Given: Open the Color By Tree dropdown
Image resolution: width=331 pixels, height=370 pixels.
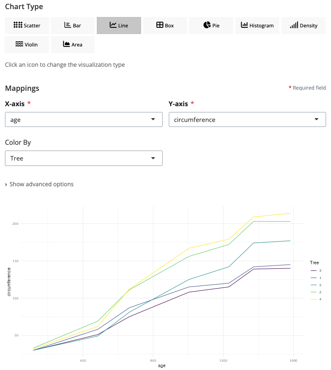Looking at the screenshot, I should tap(84, 158).
